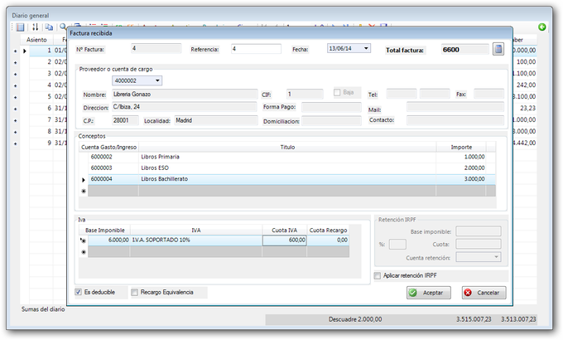Screen dimensions: 563x340
Task: Expand asiento 7 row in Diario general
Action: coord(15,120)
